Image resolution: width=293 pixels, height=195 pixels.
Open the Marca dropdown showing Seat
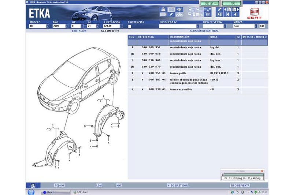256,26
